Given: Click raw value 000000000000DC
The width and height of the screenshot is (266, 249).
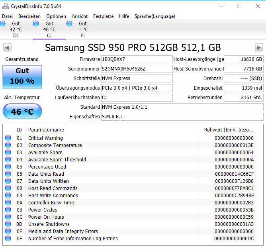Looking at the screenshot, I should coord(234,238).
